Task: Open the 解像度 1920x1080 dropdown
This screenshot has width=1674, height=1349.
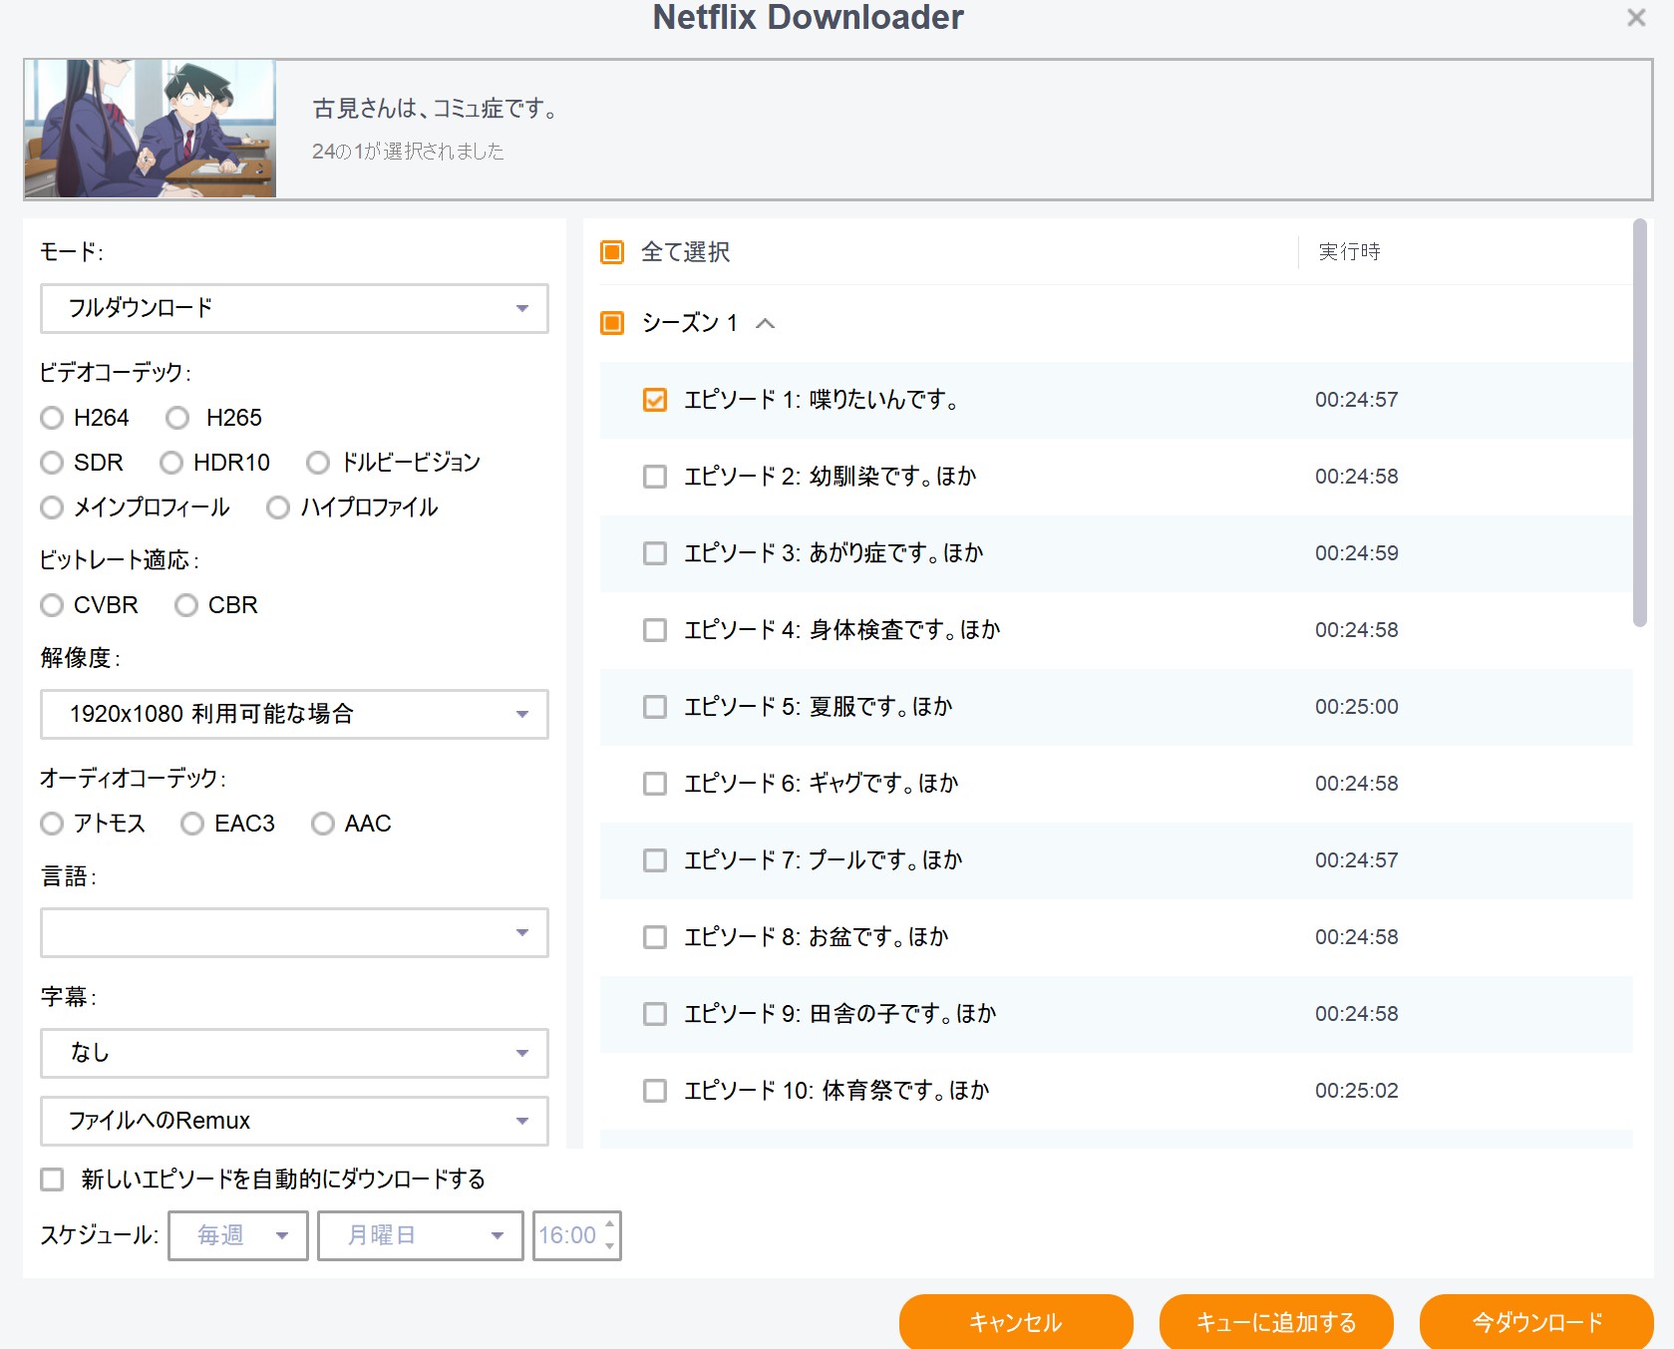Action: [x=294, y=714]
